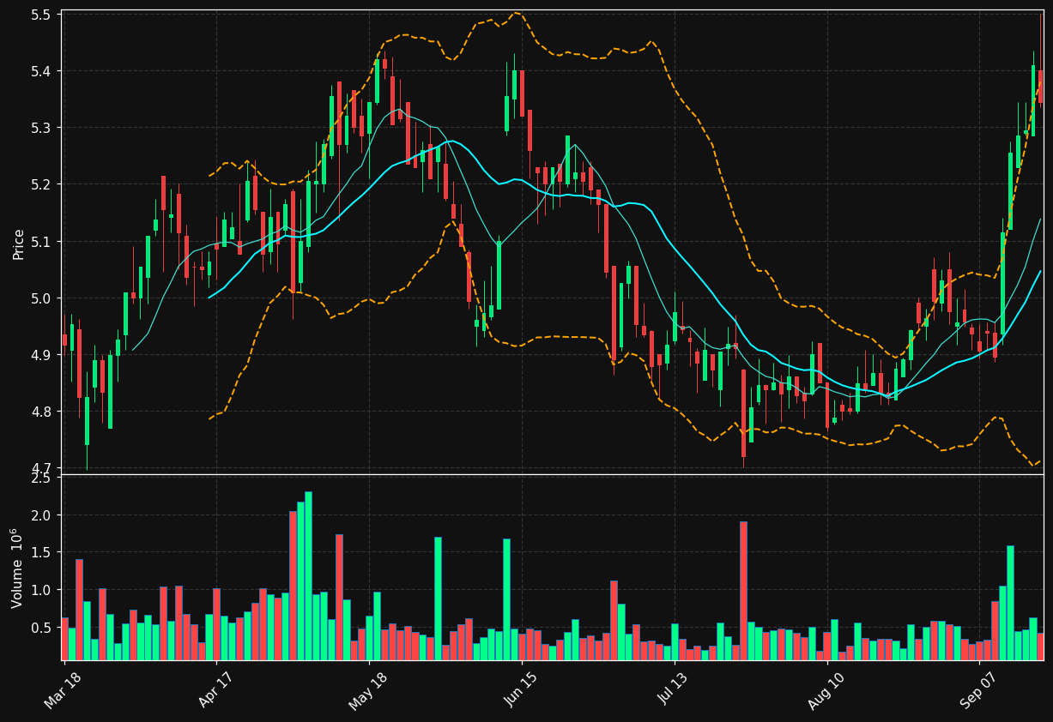Click the 1.5 volume axis value

coord(41,553)
